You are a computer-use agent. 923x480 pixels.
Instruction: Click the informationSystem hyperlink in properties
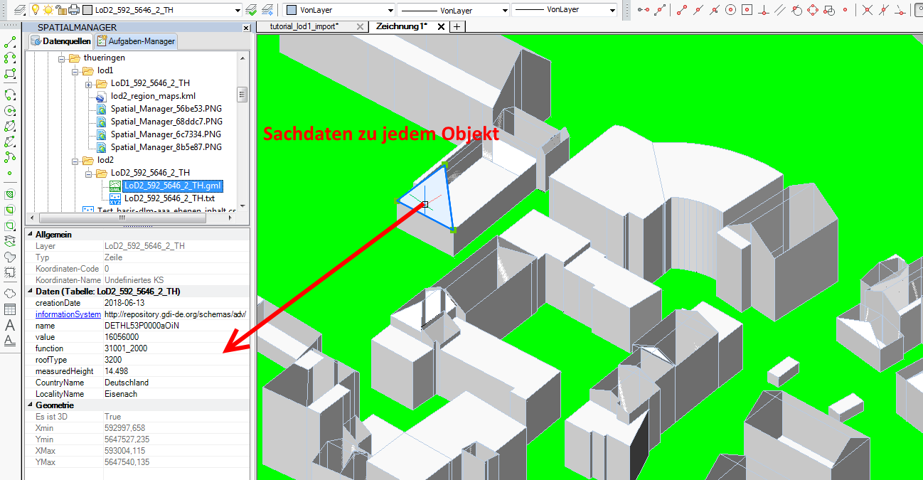pos(68,314)
